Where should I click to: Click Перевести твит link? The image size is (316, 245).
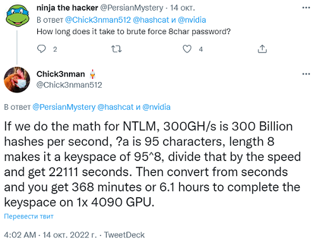click(x=28, y=216)
